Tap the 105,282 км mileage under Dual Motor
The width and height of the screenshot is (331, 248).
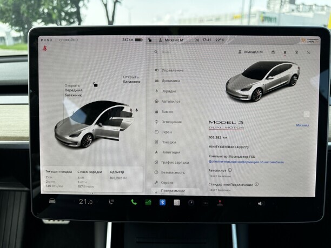[x=217, y=137]
